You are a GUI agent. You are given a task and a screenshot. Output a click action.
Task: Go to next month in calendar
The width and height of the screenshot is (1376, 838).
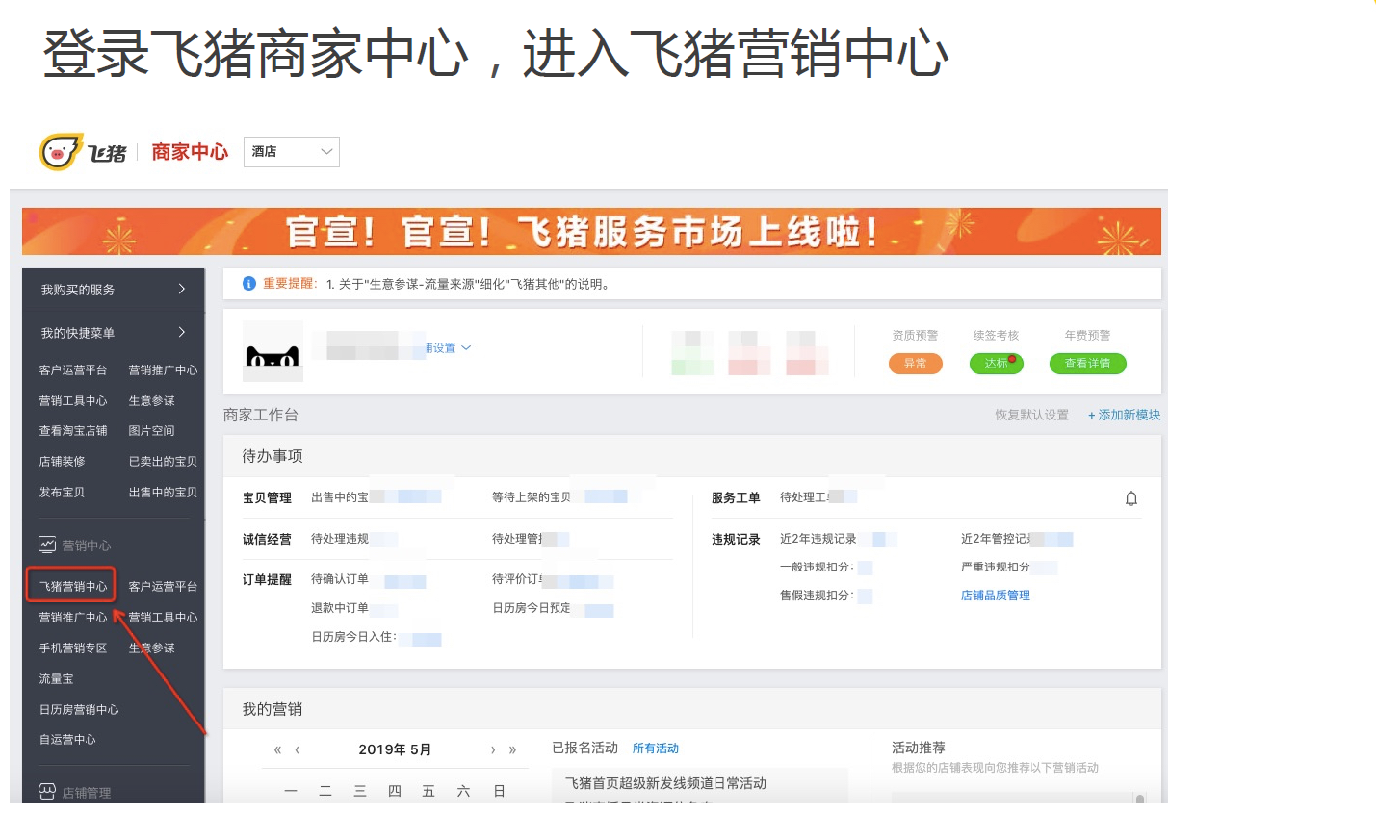click(x=493, y=749)
